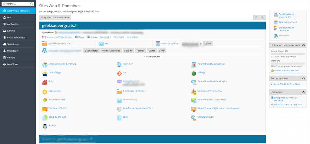This screenshot has height=144, width=310.
Task: Click the Paramètres DNS flag icon
Action: click(x=45, y=100)
